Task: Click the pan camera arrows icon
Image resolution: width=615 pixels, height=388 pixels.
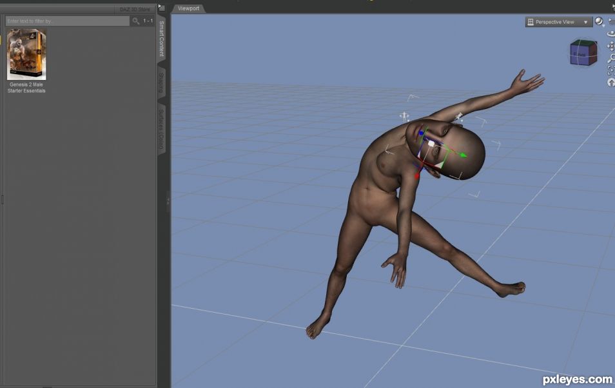Action: [x=611, y=46]
